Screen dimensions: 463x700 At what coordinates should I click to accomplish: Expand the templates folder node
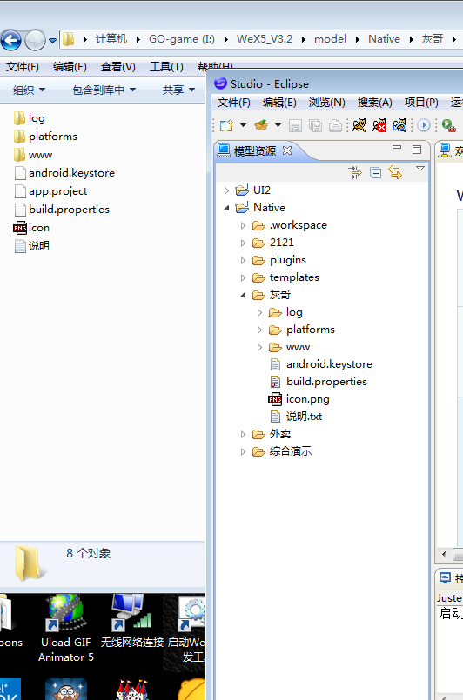point(243,277)
